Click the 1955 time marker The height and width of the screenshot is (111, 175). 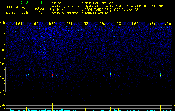(x=85, y=24)
